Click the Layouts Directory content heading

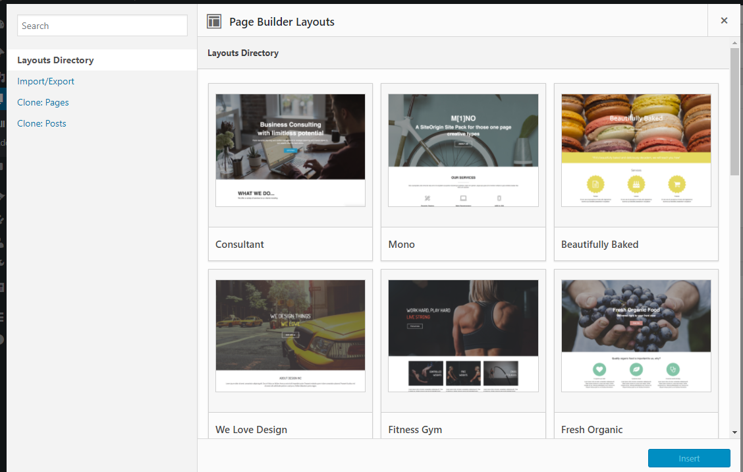243,53
